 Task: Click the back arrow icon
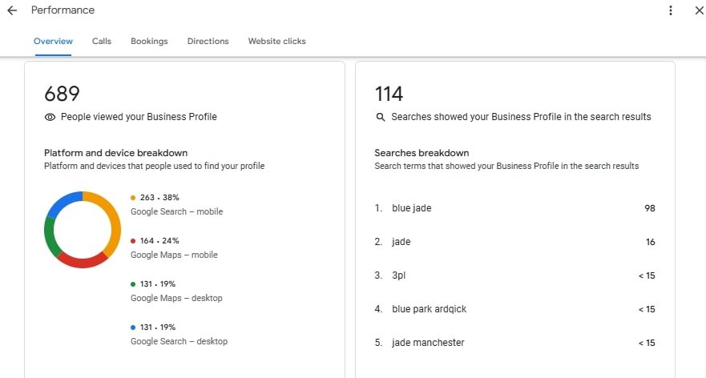(x=12, y=10)
